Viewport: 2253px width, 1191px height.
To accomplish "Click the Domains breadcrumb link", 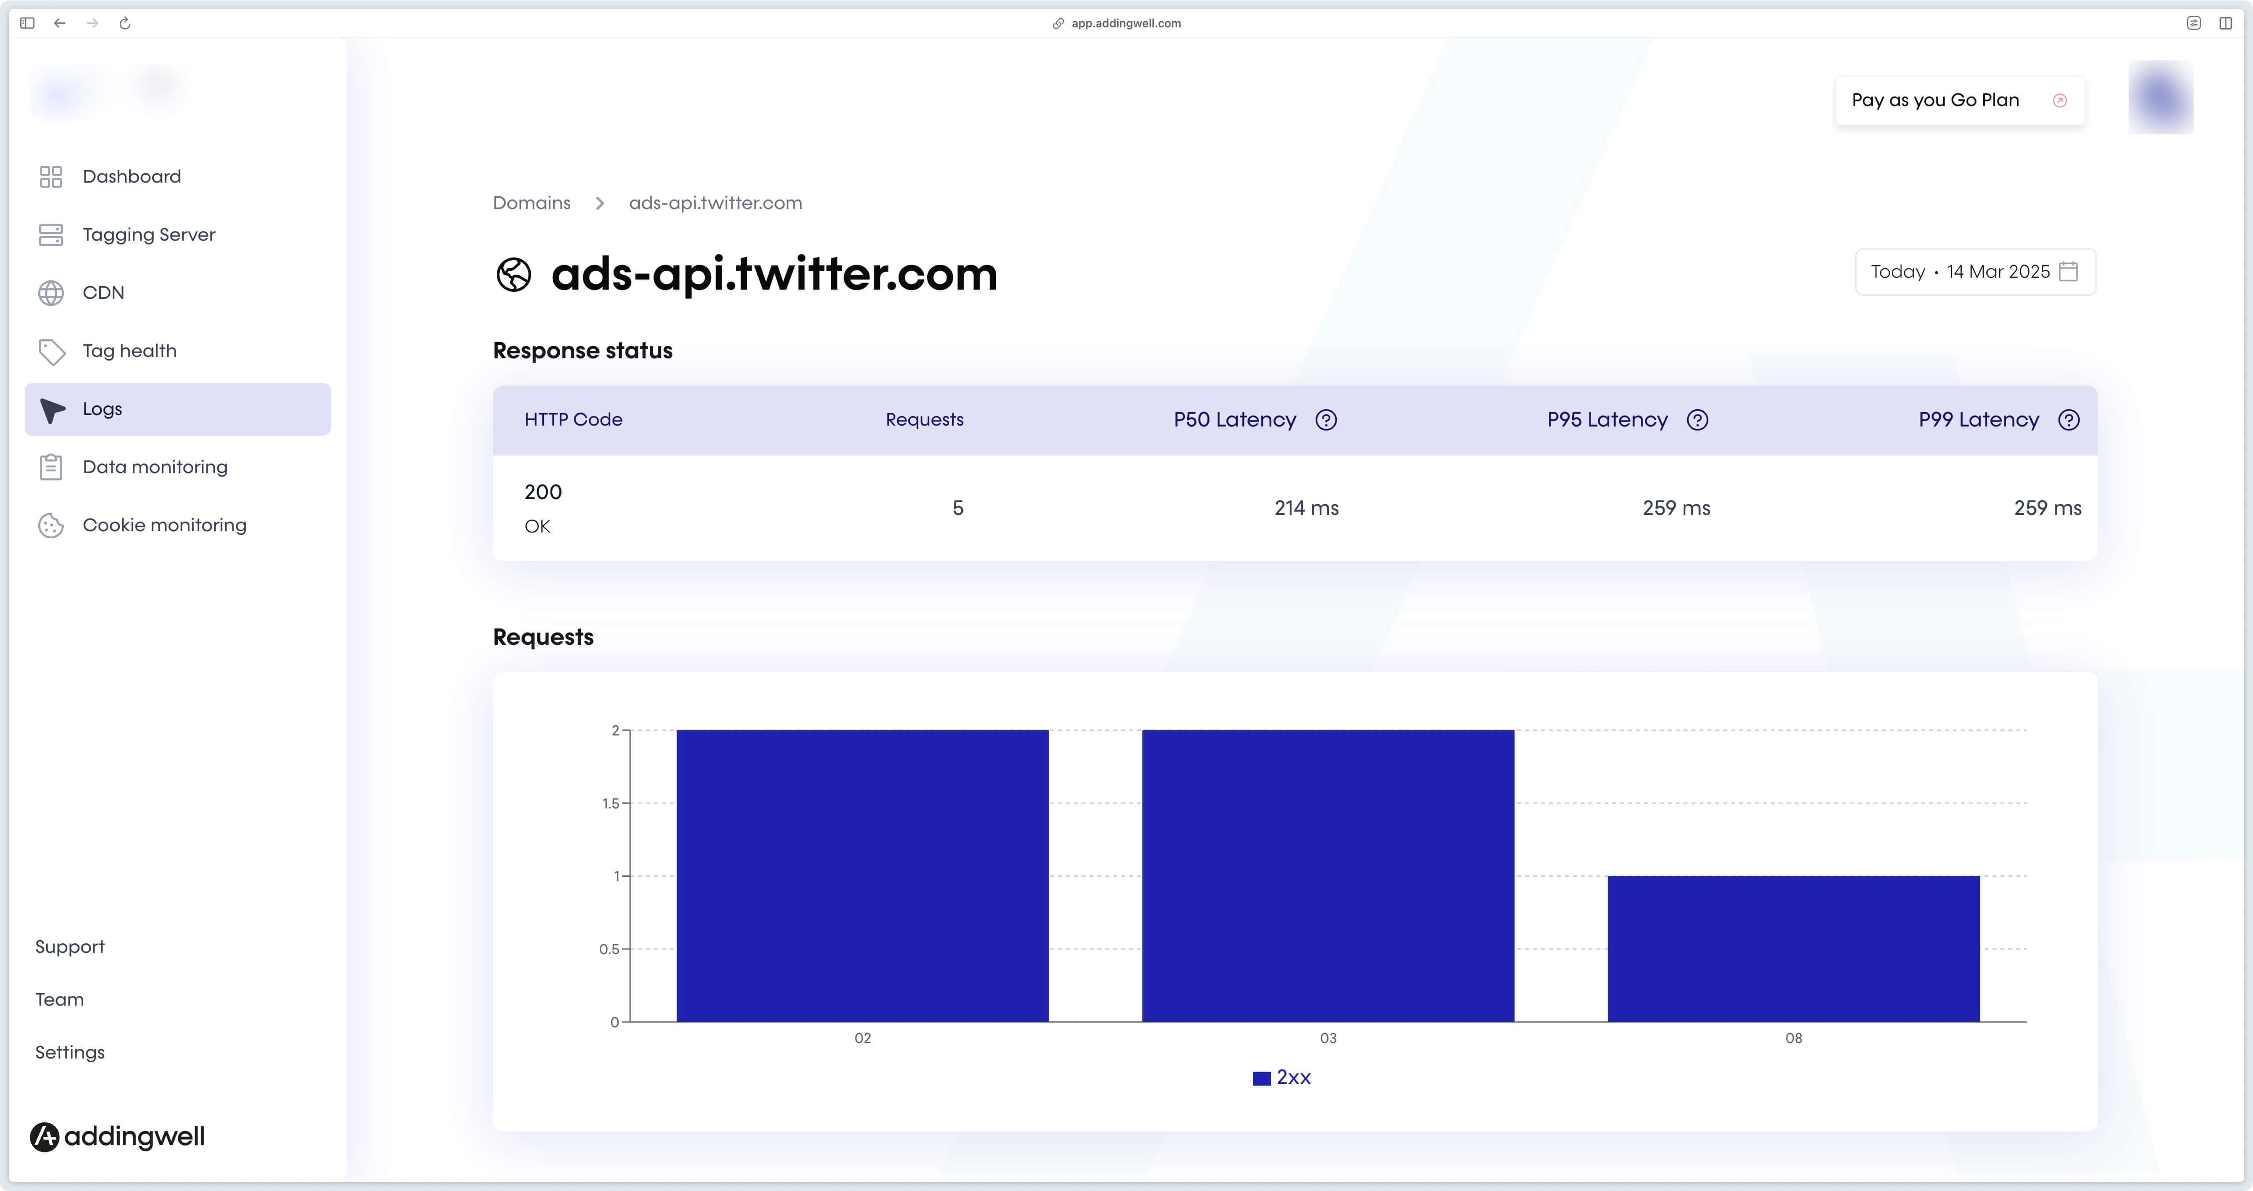I will (x=532, y=203).
